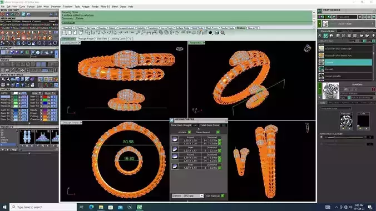
Task: Click the black sphere render icon in toolbar
Action: (211, 33)
